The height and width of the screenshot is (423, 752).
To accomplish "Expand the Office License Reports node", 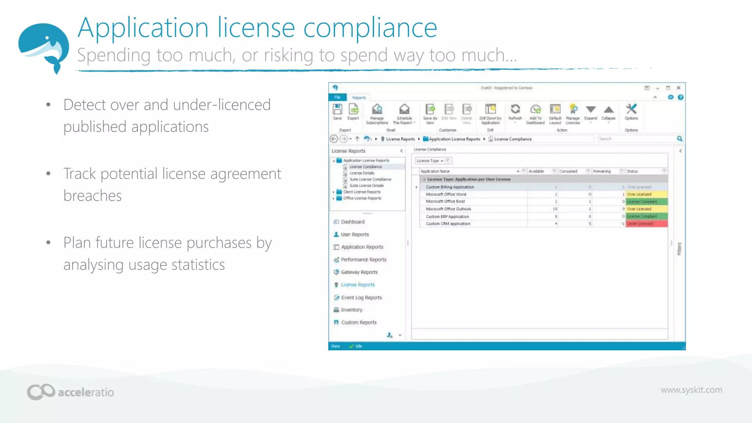I will 333,198.
